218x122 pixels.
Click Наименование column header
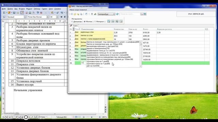coord(87,29)
